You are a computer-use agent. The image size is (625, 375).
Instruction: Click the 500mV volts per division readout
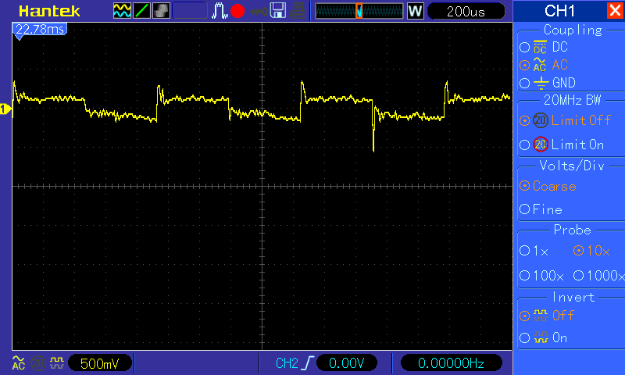[x=100, y=363]
